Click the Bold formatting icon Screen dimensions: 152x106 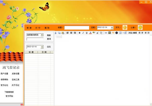pyautogui.click(x=79, y=33)
